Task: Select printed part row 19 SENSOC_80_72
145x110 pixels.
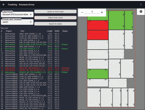Action: (34, 72)
